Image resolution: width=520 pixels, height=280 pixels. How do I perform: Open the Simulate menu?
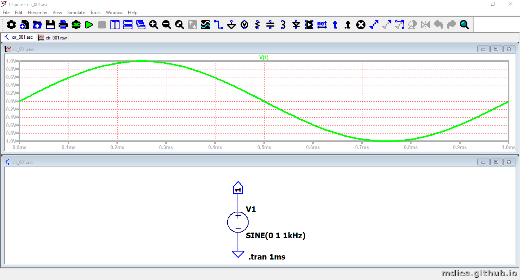(76, 13)
